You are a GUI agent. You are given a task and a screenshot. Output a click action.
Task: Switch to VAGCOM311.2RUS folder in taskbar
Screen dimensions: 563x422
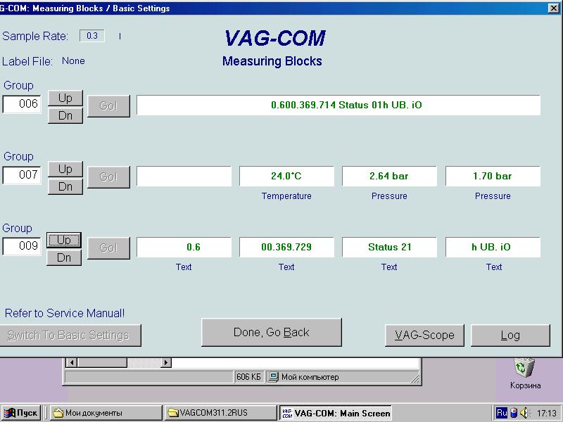220,413
